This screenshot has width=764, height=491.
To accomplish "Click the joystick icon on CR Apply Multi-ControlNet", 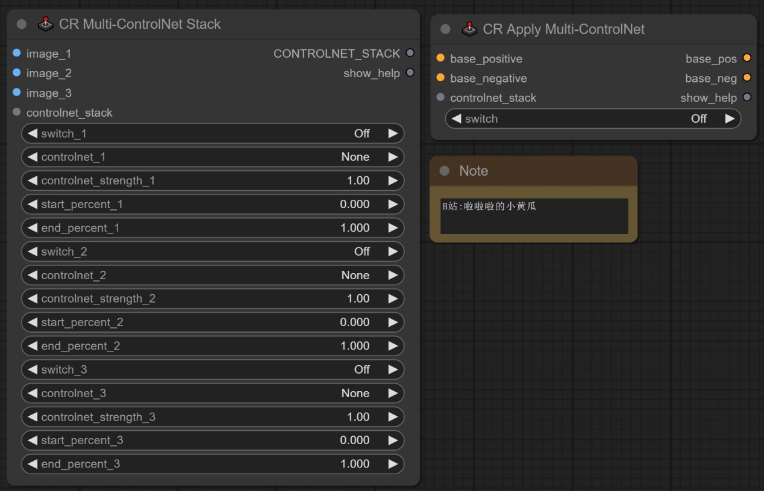I will point(469,29).
